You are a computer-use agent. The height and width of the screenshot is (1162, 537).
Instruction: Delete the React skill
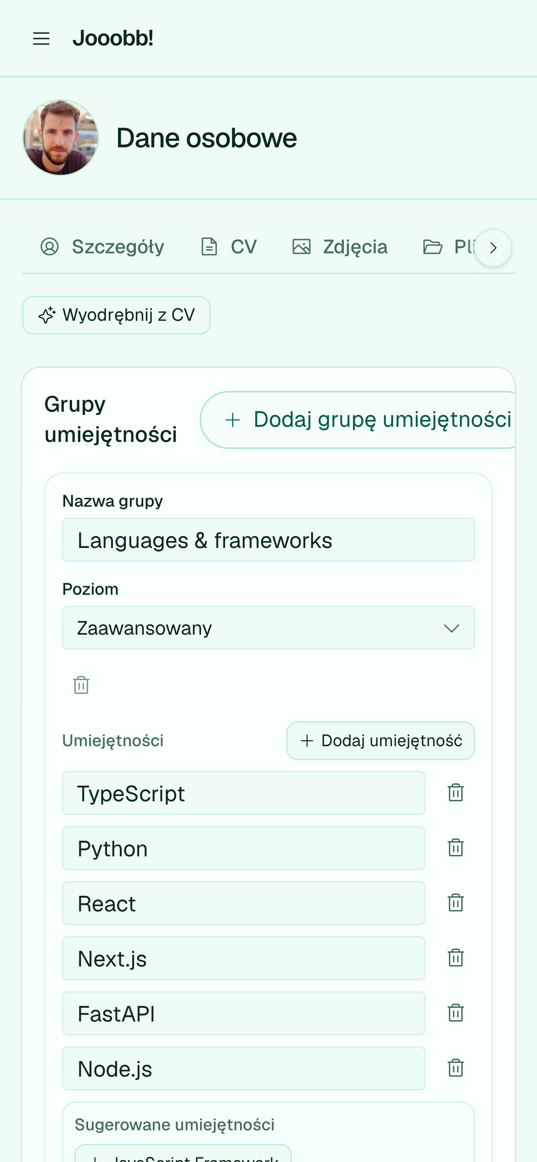[456, 903]
